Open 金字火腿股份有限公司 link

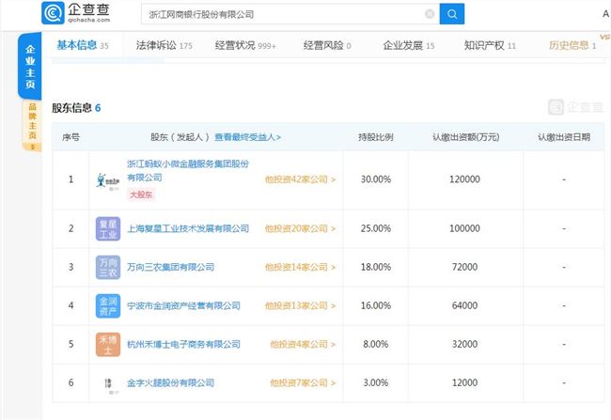(x=171, y=383)
